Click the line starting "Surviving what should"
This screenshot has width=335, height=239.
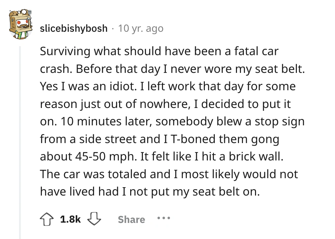click(x=159, y=52)
